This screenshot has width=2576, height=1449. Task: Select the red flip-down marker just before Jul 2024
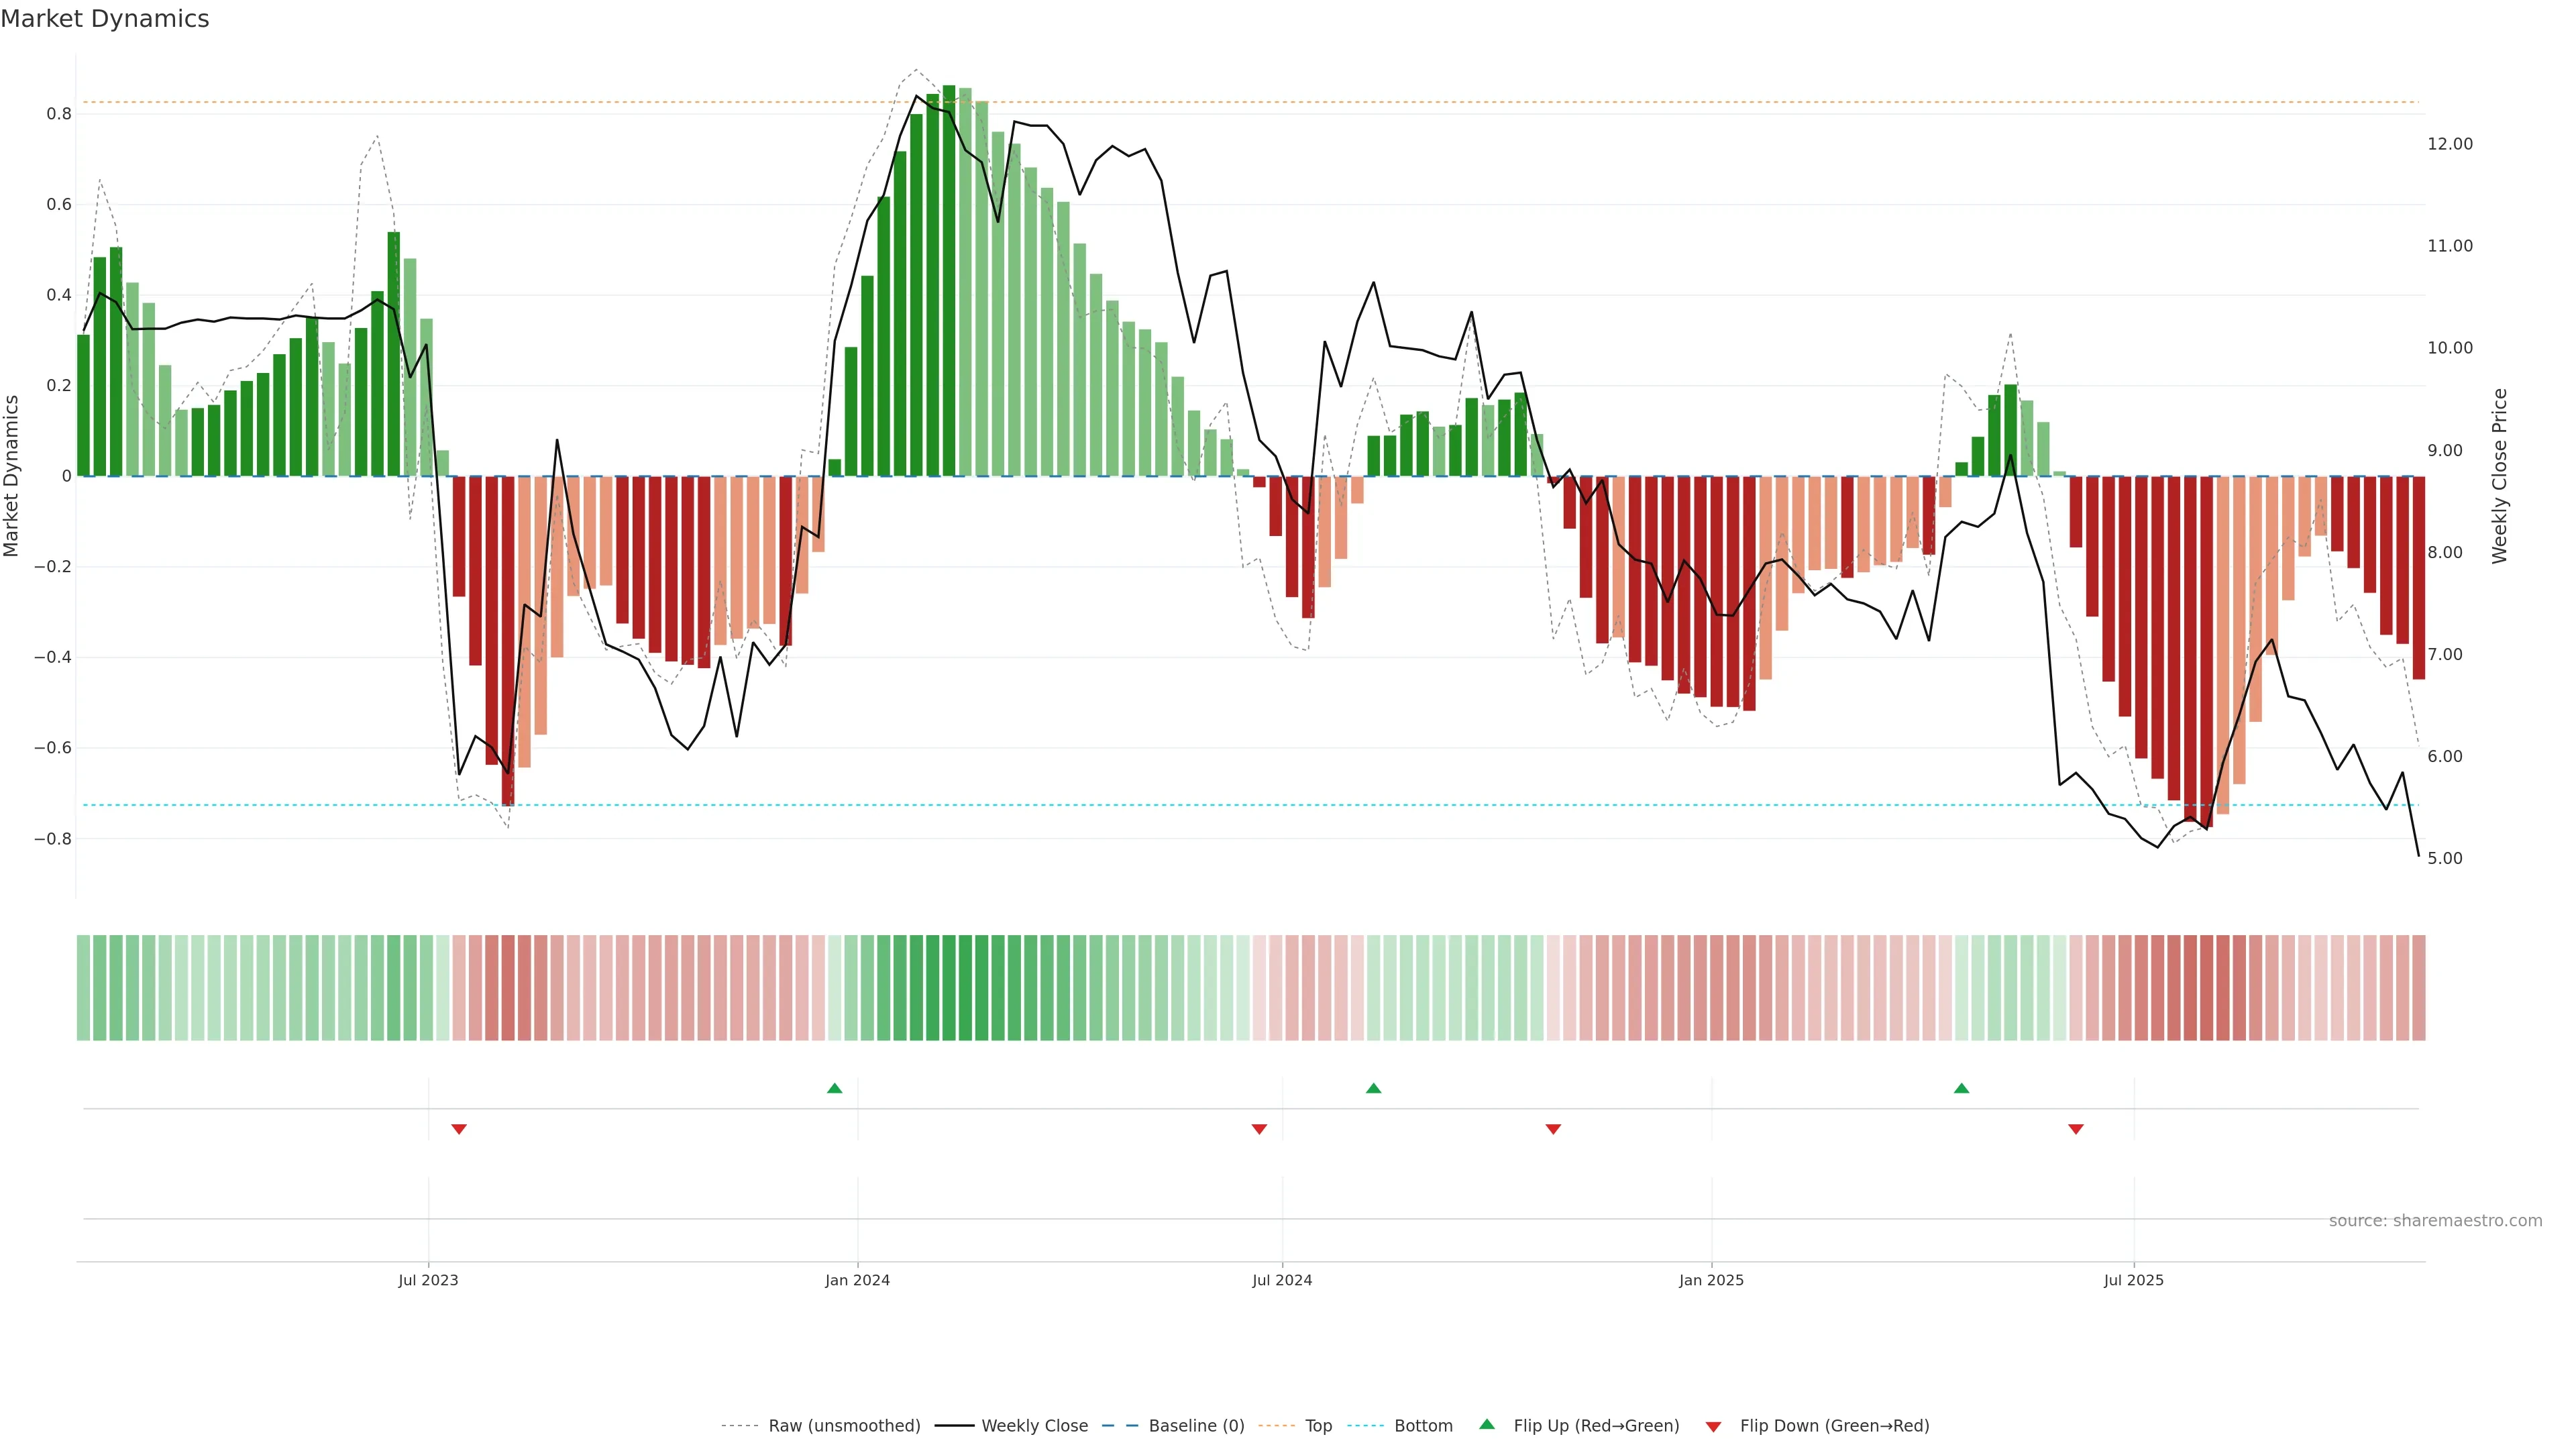(1259, 1129)
